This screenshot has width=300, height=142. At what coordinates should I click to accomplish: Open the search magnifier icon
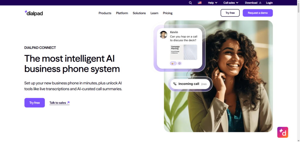[x=190, y=3]
